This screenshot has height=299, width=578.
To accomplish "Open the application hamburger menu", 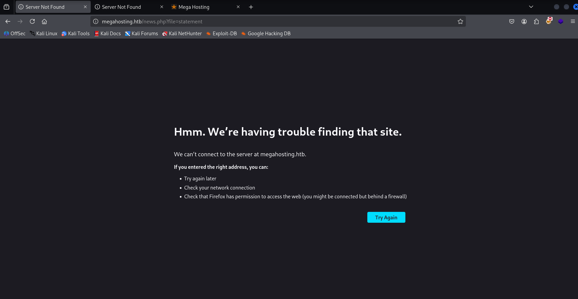I will (x=573, y=21).
